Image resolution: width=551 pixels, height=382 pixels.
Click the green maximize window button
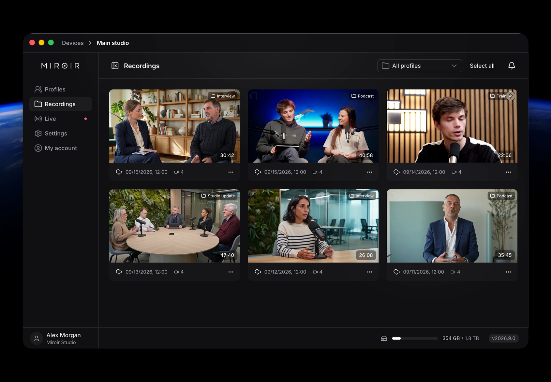coord(51,43)
